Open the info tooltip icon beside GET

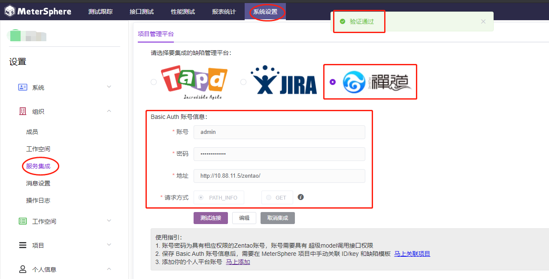pos(300,197)
